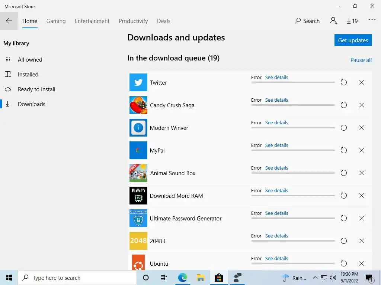Screen dimensions: 381x285
Task: Cancel the MyPal download
Action: [362, 150]
